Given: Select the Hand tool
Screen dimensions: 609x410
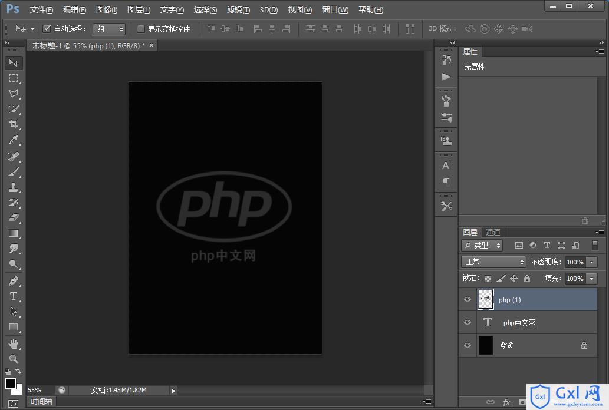Looking at the screenshot, I should click(x=14, y=344).
